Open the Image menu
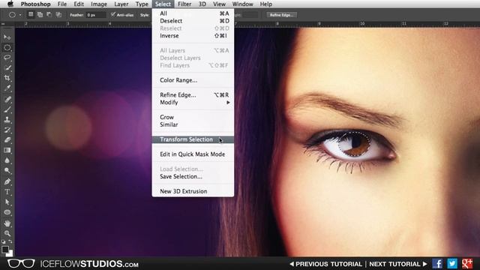This screenshot has width=480, height=270. 99,4
